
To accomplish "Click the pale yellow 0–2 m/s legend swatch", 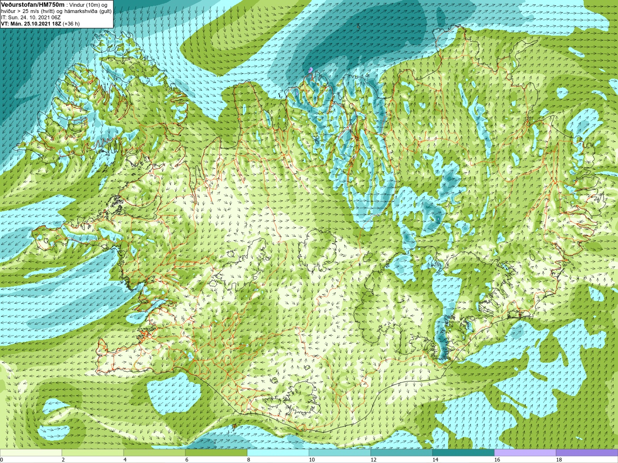I will click(31, 453).
